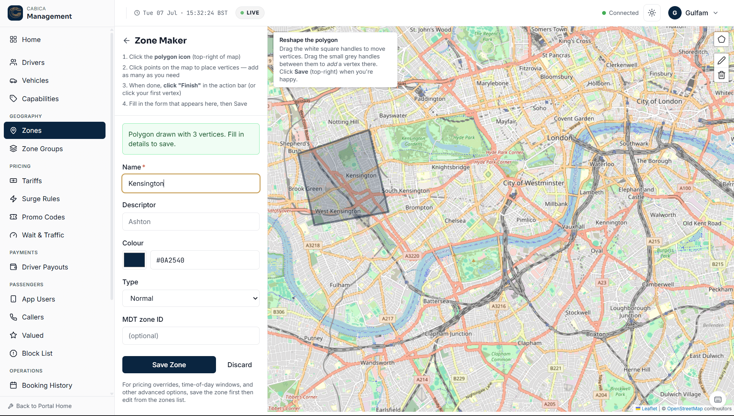Click the Callers telephone icon
The width and height of the screenshot is (734, 416).
pyautogui.click(x=13, y=317)
